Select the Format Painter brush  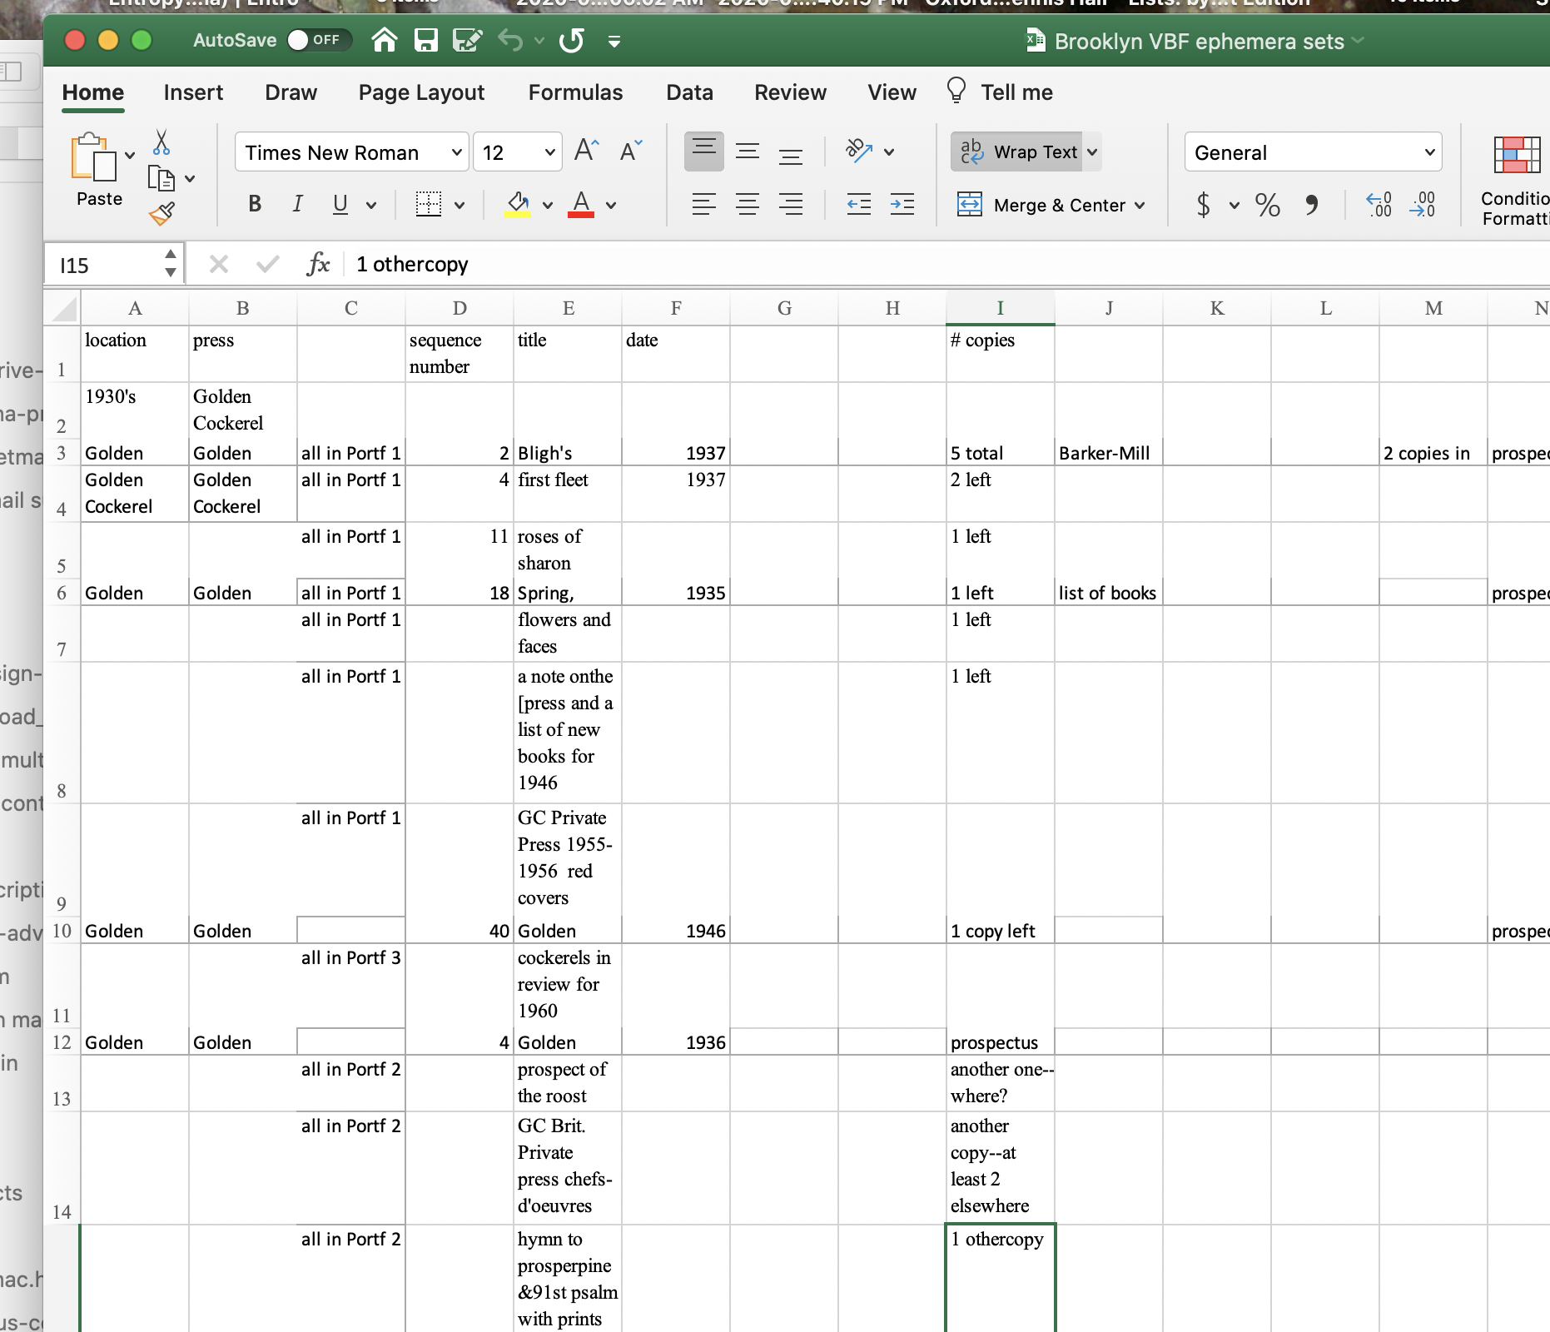click(161, 214)
